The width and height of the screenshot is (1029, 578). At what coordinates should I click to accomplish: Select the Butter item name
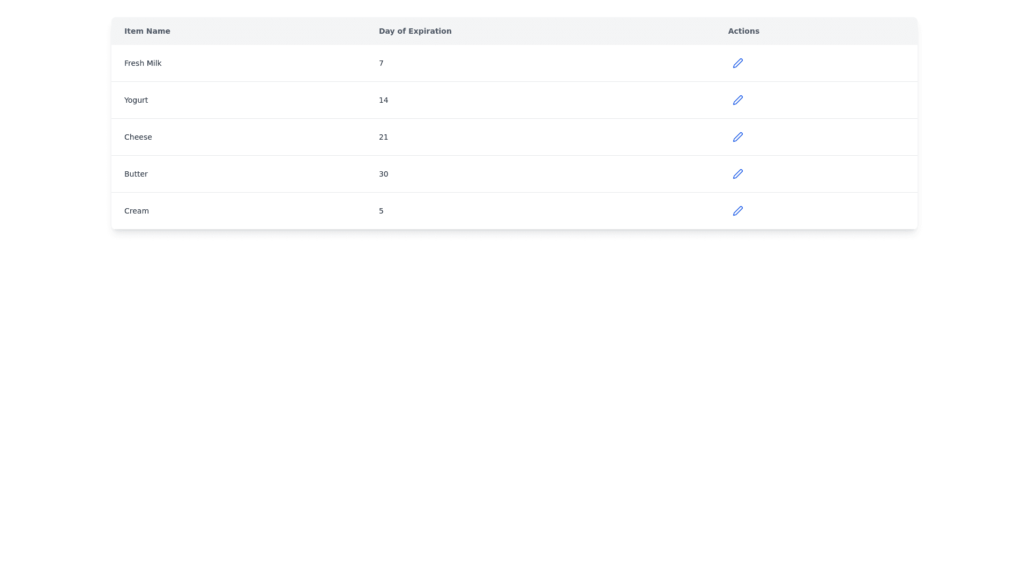[136, 174]
